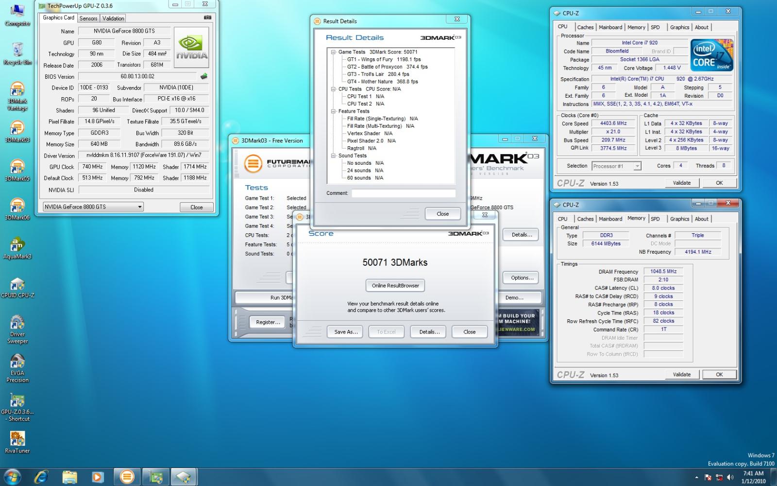Click the GPU-Z BIOS save chip icon
777x486 pixels.
coord(203,76)
